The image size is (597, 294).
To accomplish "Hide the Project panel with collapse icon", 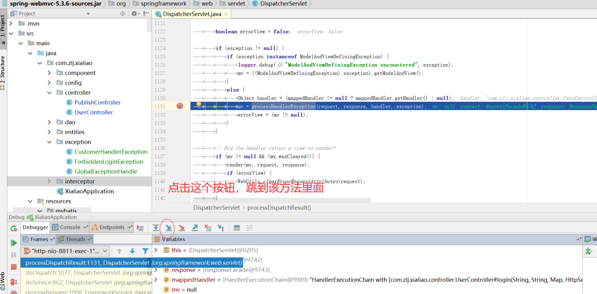I will (146, 14).
